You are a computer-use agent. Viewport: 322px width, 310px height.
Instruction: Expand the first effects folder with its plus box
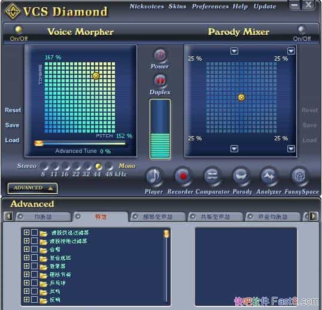click(x=26, y=233)
